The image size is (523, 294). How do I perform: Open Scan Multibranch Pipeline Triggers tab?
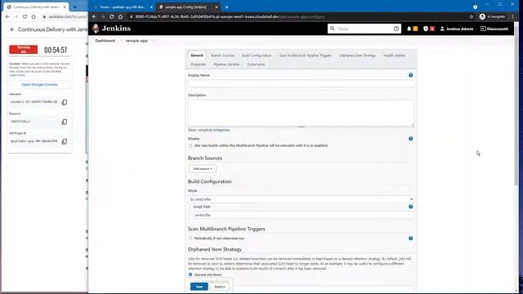pyautogui.click(x=305, y=56)
